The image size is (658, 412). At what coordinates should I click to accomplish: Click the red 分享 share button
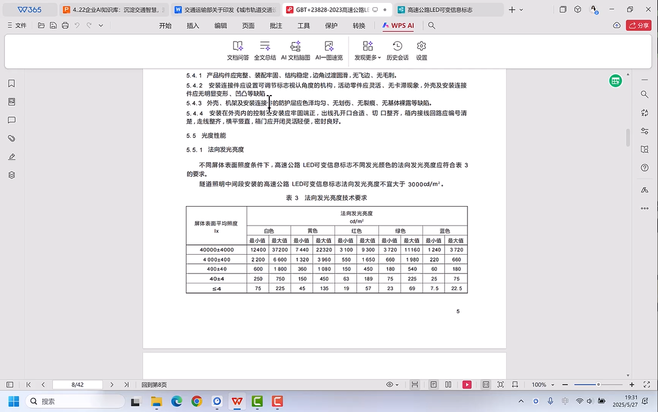pos(639,26)
